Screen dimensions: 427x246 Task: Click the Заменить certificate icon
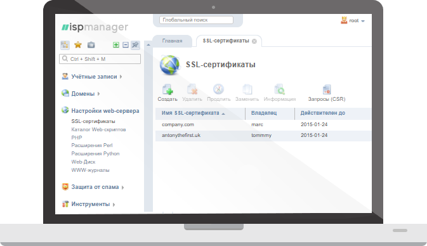point(247,89)
